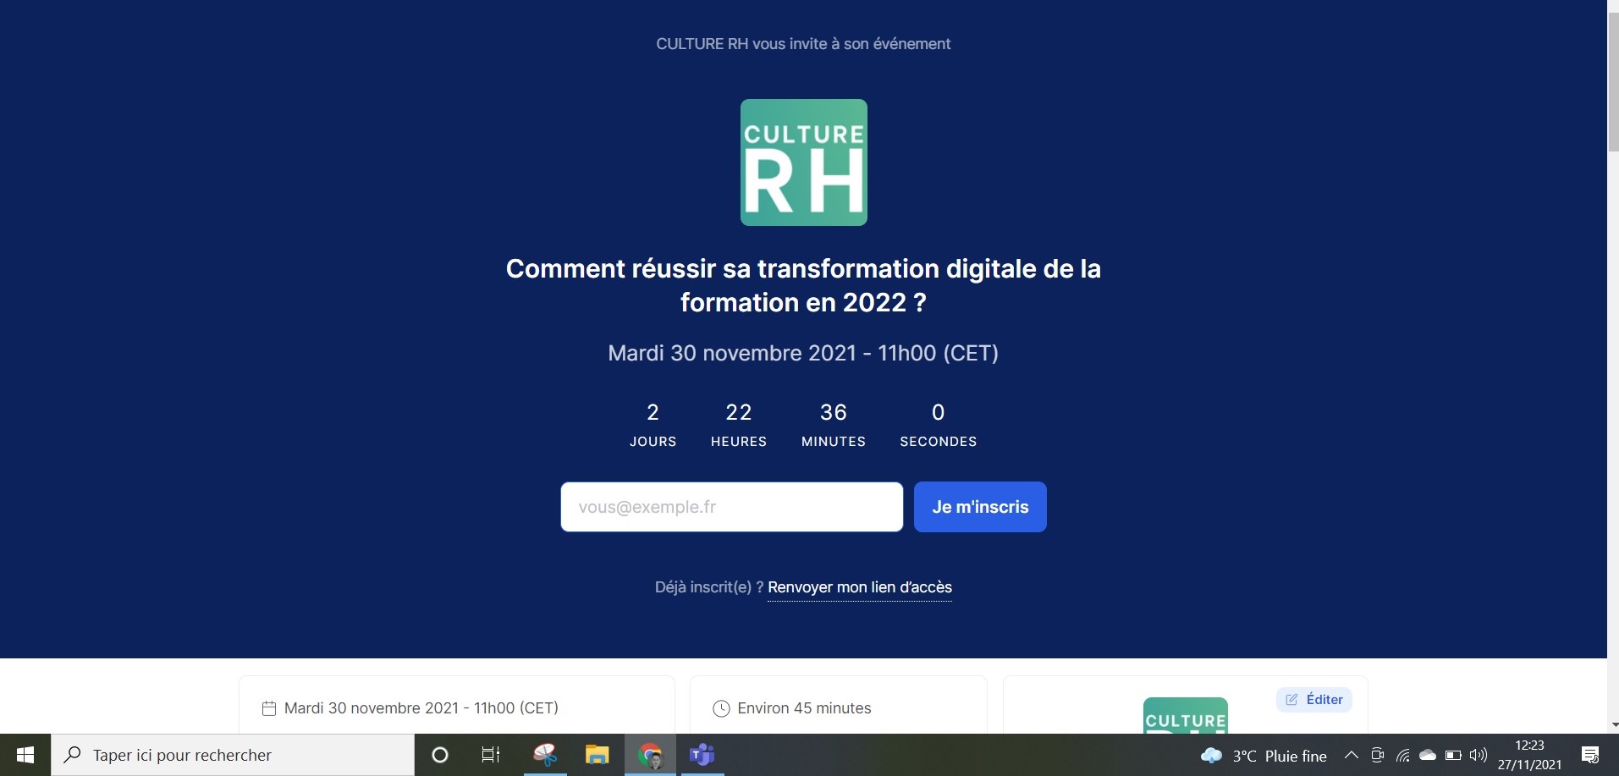1619x776 pixels.
Task: Click the small CULTURE RH logo in card
Action: coord(1185,715)
